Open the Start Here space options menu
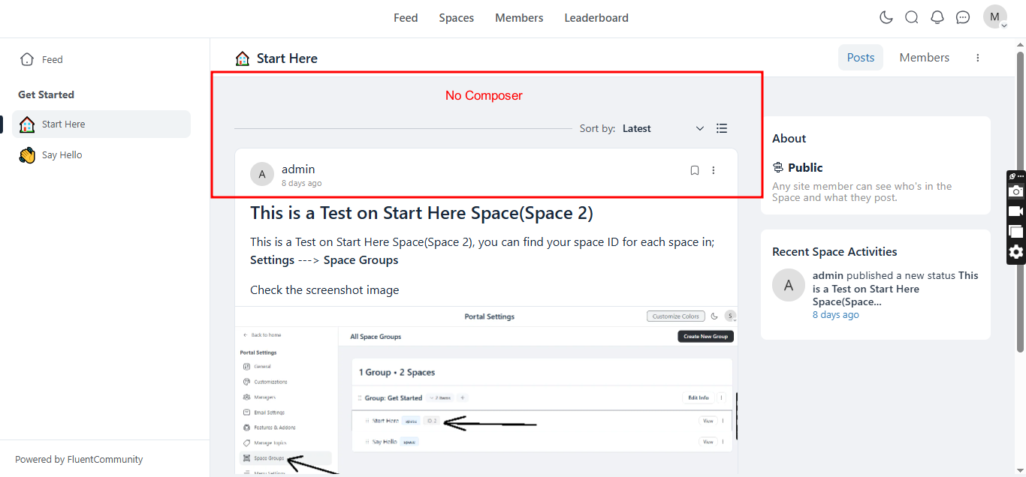The image size is (1026, 477). [978, 58]
